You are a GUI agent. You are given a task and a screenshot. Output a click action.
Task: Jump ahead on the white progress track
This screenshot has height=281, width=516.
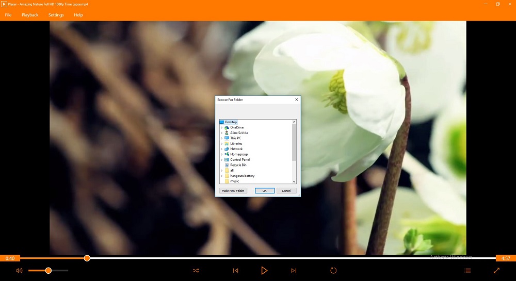[x=293, y=258]
